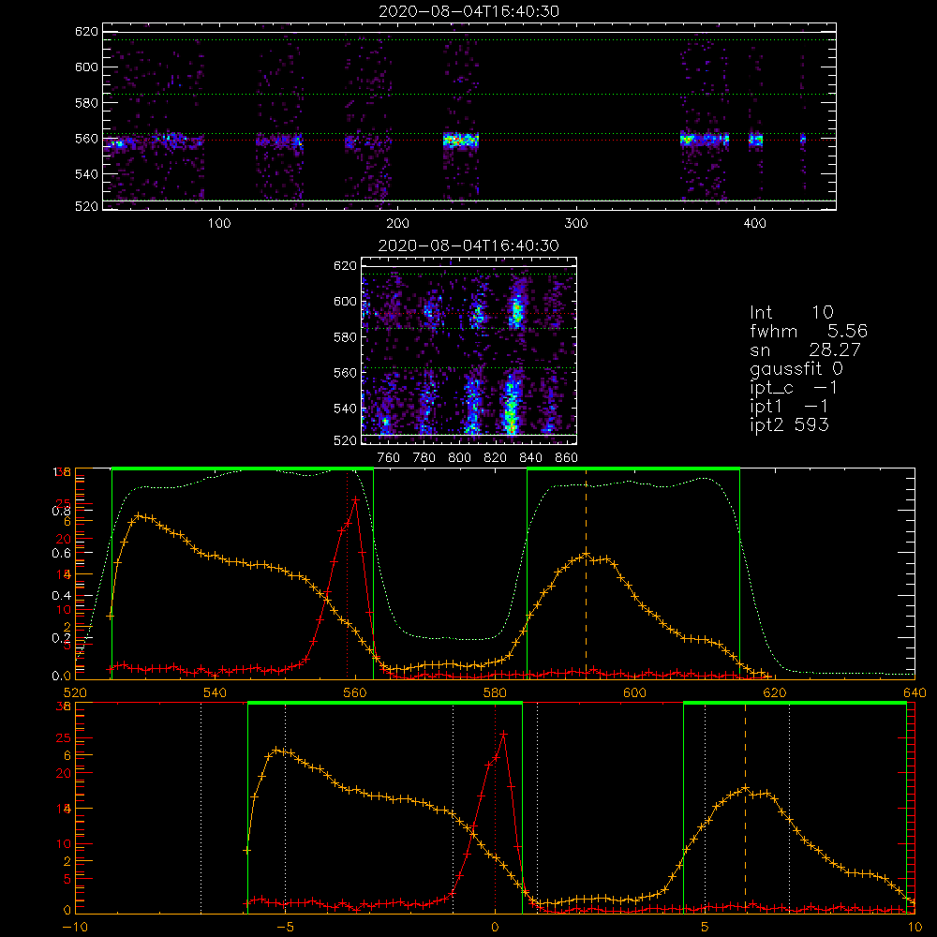Click the red curve peak near 0 in offset plot
Viewport: 937px width, 937px height.
tap(504, 734)
